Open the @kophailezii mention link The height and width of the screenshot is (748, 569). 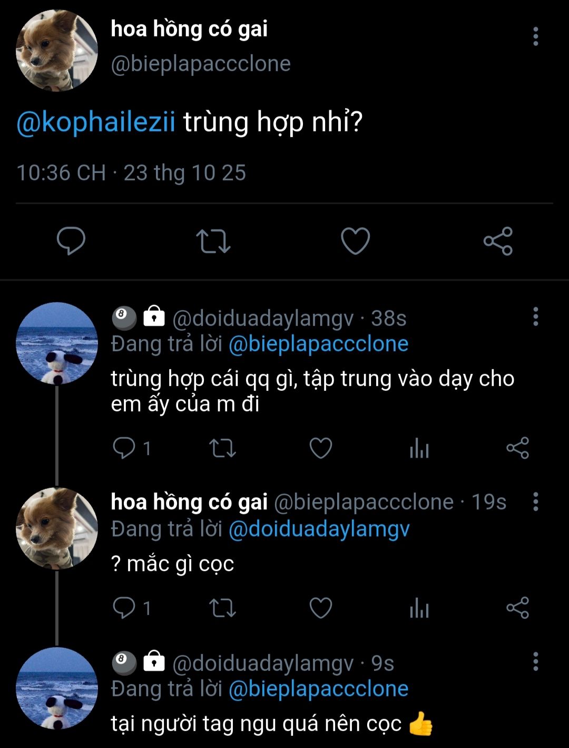96,122
